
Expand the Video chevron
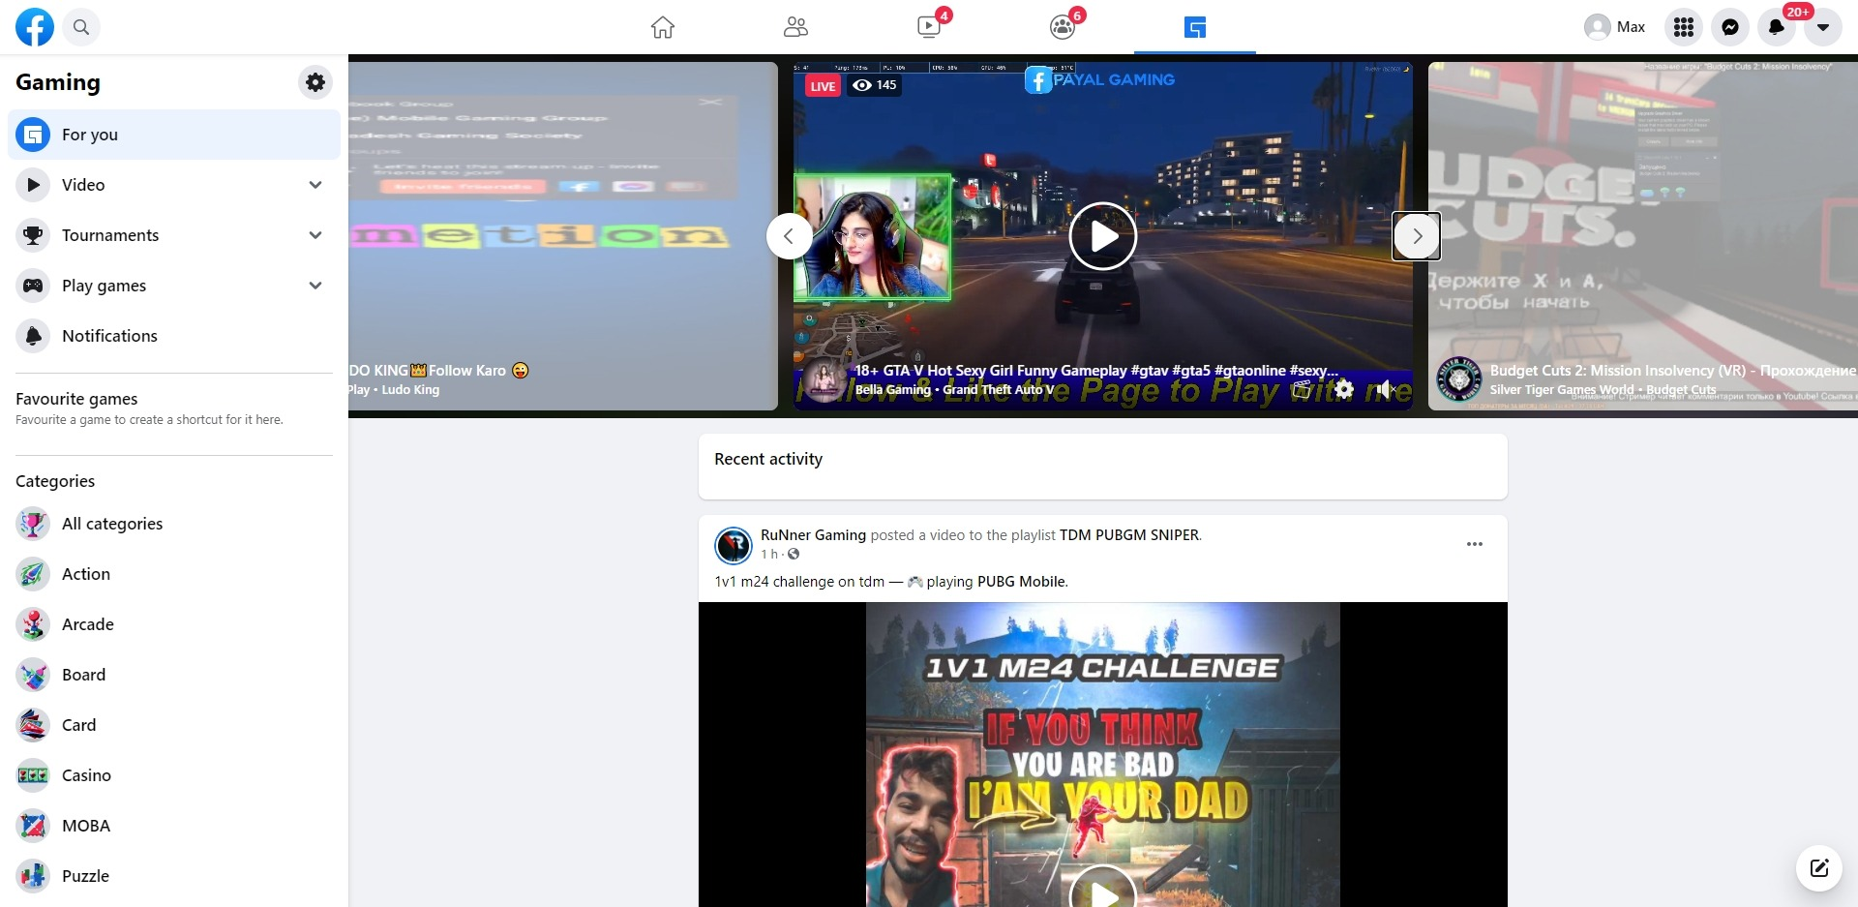[x=315, y=185]
